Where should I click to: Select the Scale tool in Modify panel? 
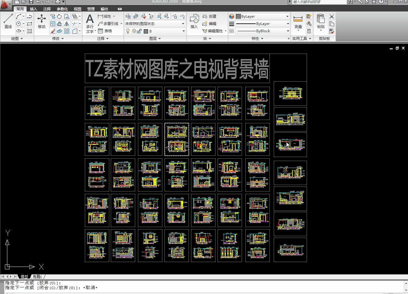pos(53,24)
